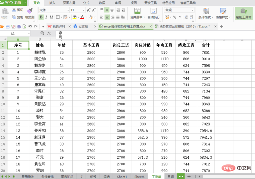Open Conditional Formatting (条件格式) menu
The image size is (255, 179).
coord(206,13)
